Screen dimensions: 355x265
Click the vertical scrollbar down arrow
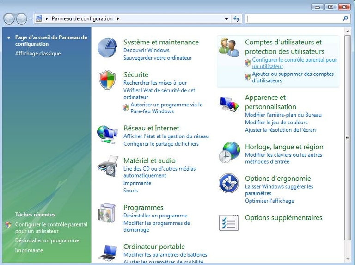pos(348,259)
